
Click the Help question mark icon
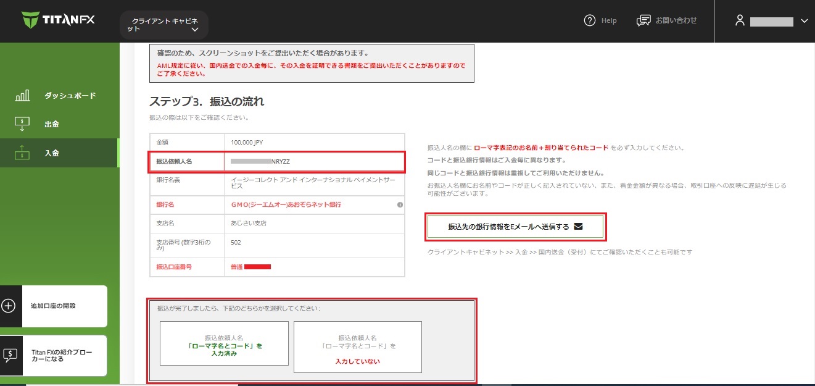coord(589,20)
